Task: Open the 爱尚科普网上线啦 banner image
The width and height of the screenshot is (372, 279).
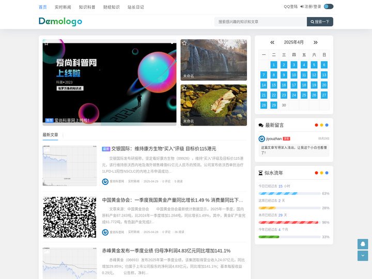Action: click(x=110, y=82)
